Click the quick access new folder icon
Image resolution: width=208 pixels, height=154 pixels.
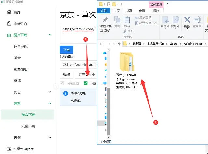pos(114,4)
